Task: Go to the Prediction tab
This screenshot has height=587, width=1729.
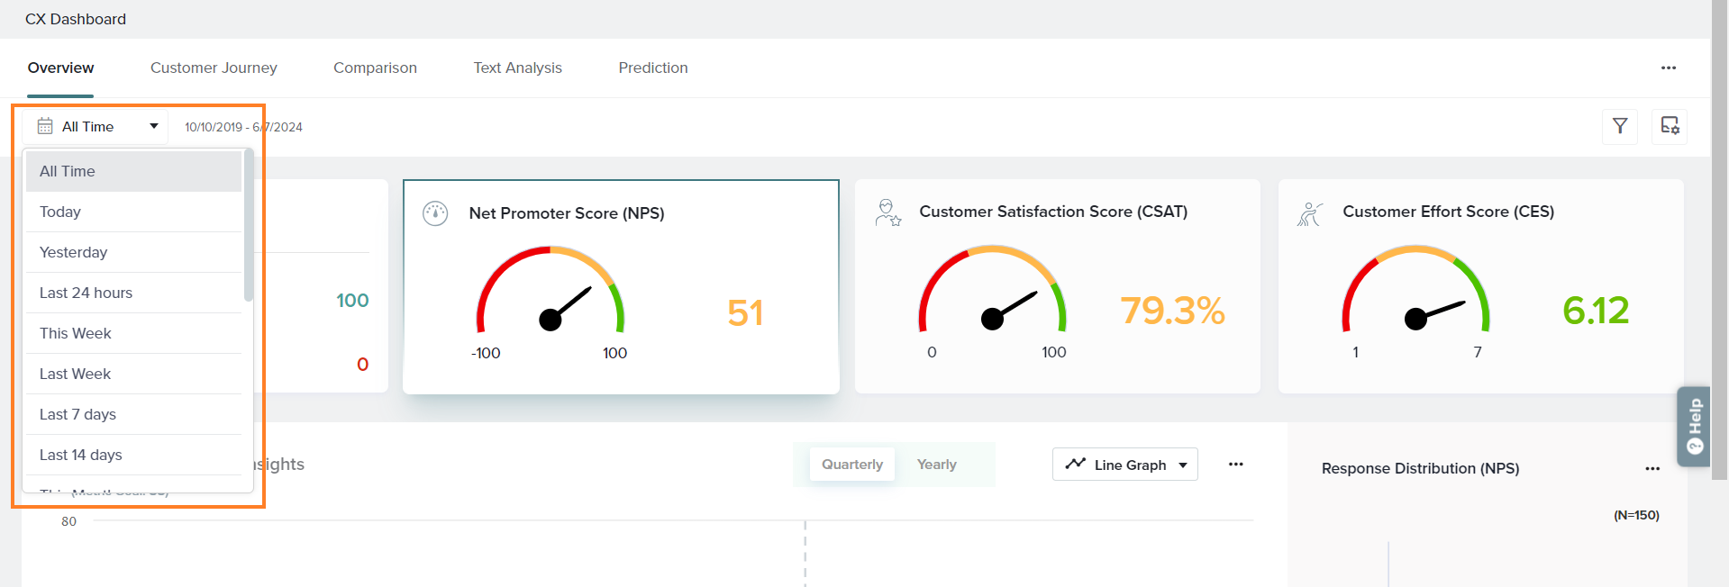Action: coord(652,68)
